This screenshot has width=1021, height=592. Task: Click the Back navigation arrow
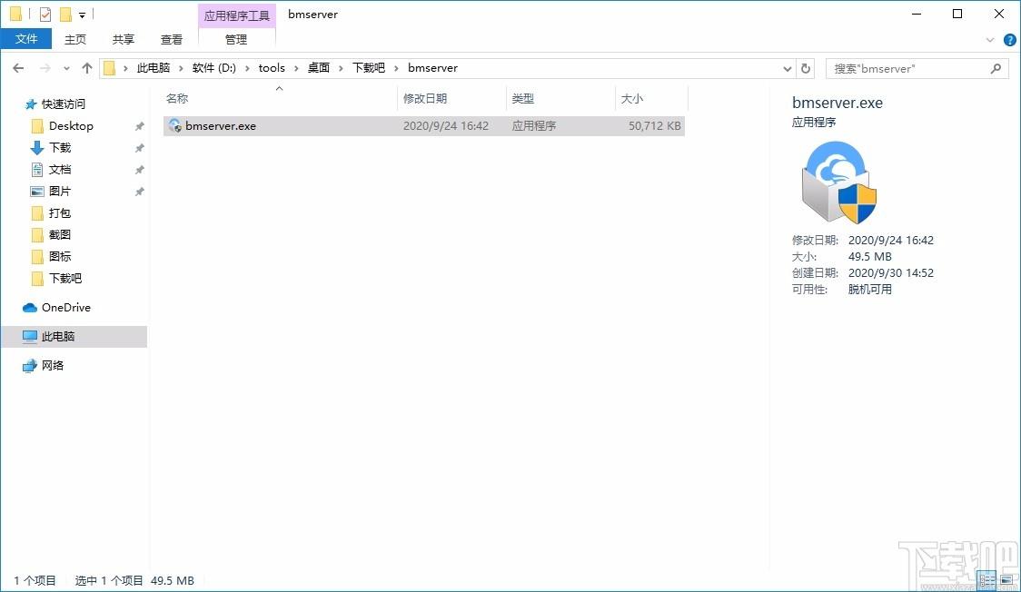[18, 68]
